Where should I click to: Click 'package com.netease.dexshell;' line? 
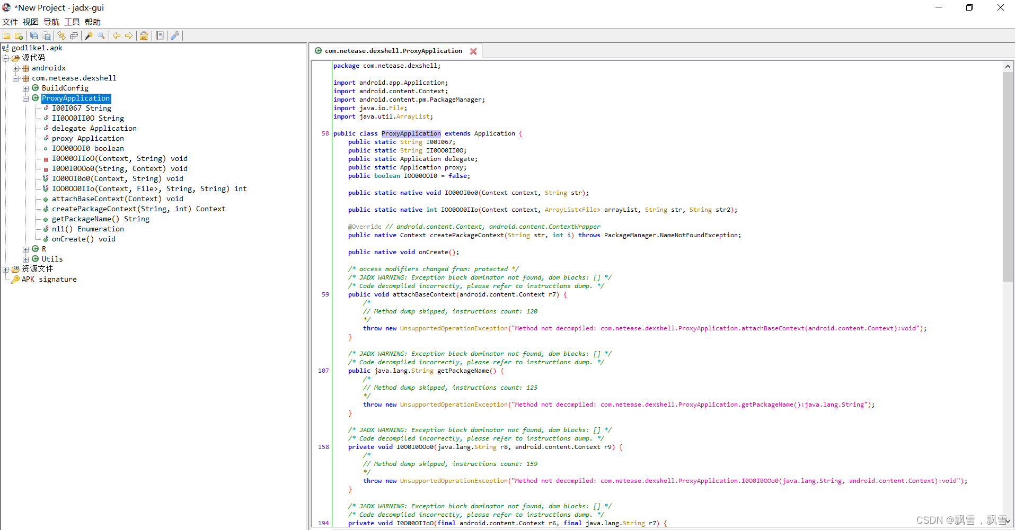pos(387,66)
